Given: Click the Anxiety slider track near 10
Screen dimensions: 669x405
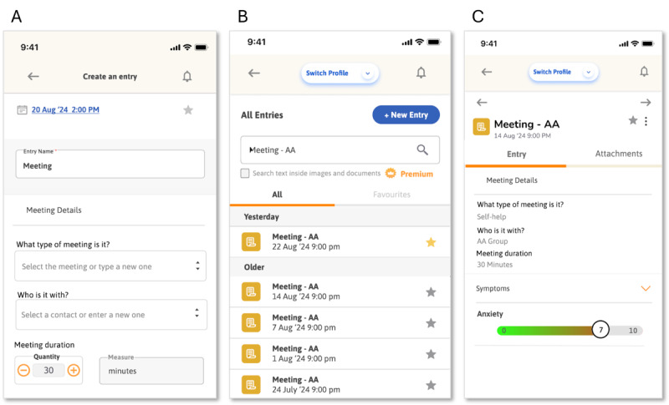Looking at the screenshot, I should point(633,331).
